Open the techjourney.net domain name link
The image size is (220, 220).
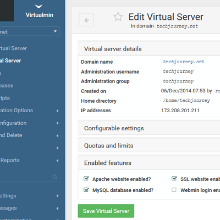[x=184, y=62]
